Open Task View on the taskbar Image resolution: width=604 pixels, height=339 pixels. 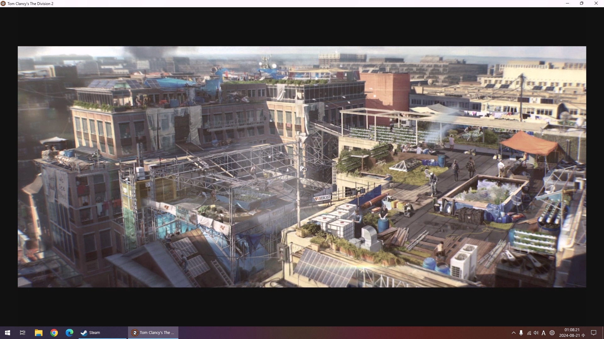coord(23,333)
